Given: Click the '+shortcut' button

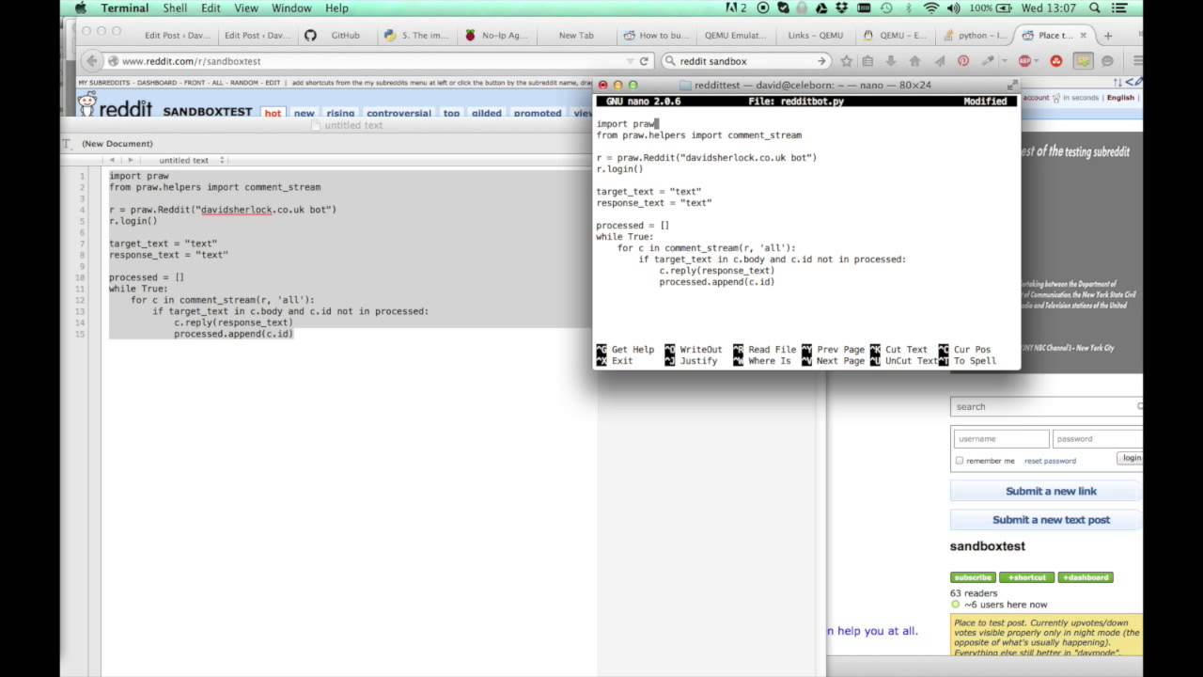Looking at the screenshot, I should tap(1026, 577).
